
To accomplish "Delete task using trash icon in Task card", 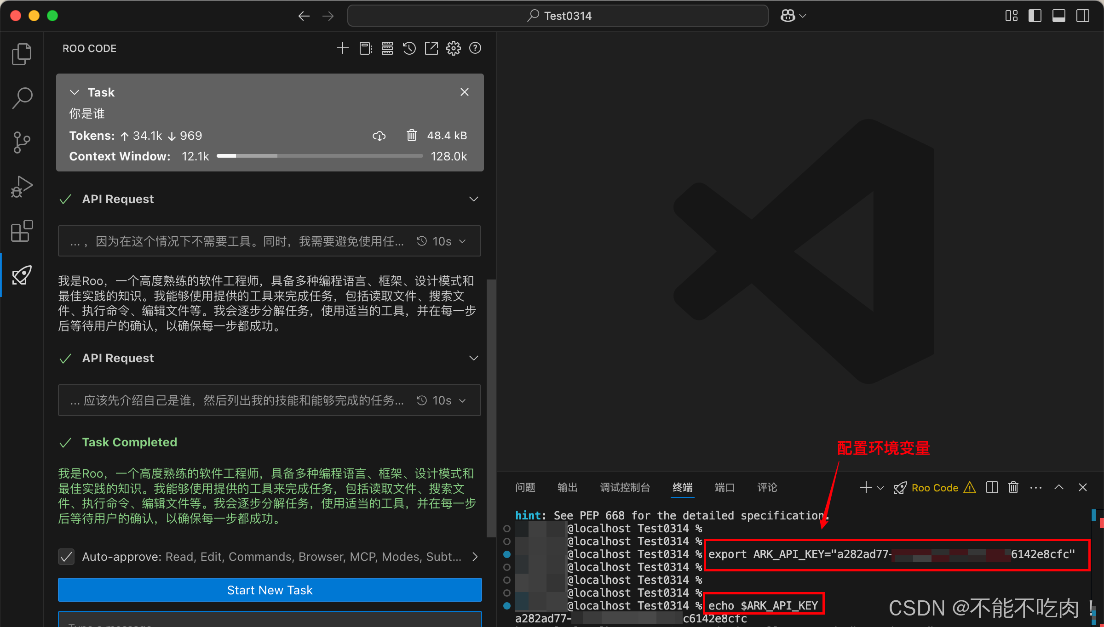I will click(x=411, y=136).
